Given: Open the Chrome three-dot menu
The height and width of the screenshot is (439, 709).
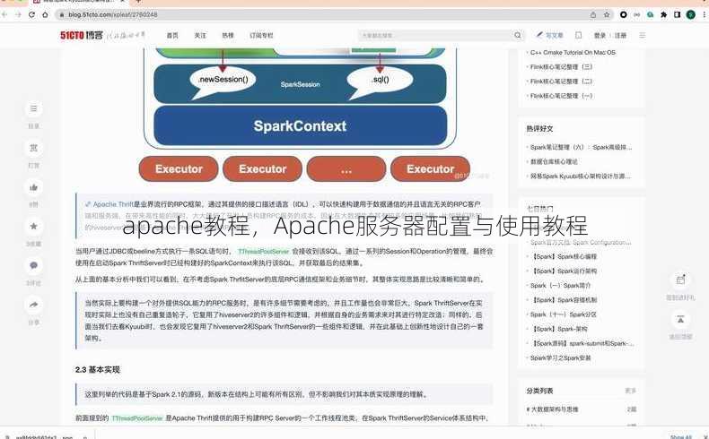Looking at the screenshot, I should click(705, 14).
